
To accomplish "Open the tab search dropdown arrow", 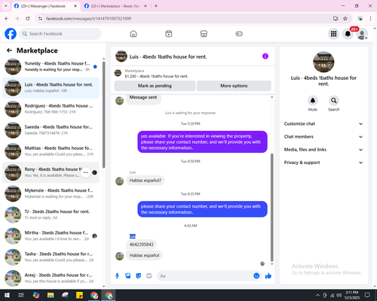I will (6, 6).
